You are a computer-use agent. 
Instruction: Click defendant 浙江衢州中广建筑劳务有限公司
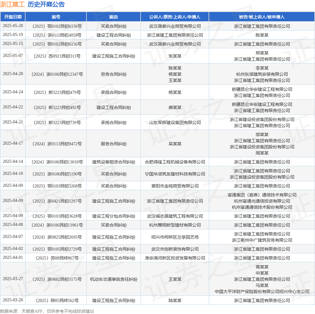[x=262, y=240]
